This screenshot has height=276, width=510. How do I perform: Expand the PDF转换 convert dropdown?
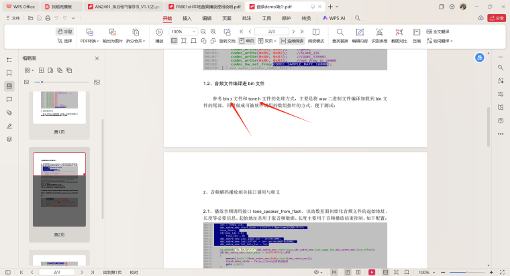(x=89, y=41)
